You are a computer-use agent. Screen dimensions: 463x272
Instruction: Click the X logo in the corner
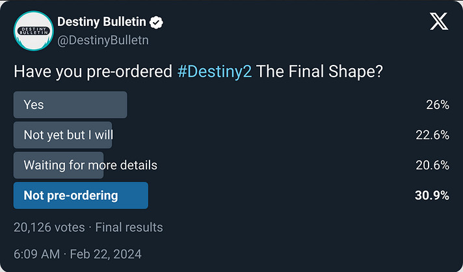click(x=439, y=23)
